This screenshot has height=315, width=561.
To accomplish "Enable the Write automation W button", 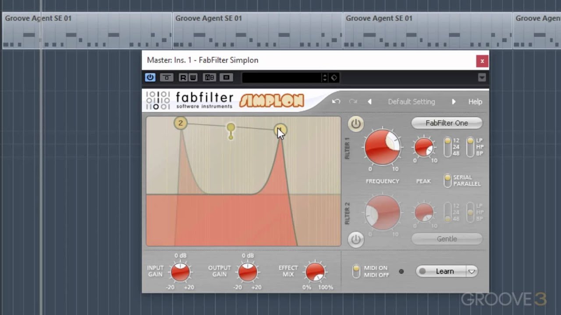I will click(x=193, y=77).
